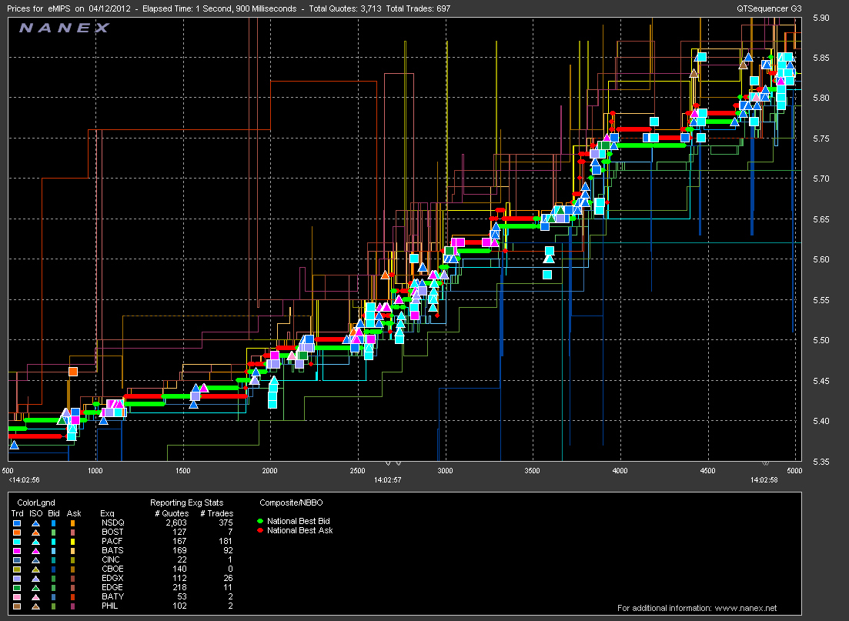Pick the BATS ISO triangle legend icon
Image resolution: width=849 pixels, height=621 pixels.
35,551
